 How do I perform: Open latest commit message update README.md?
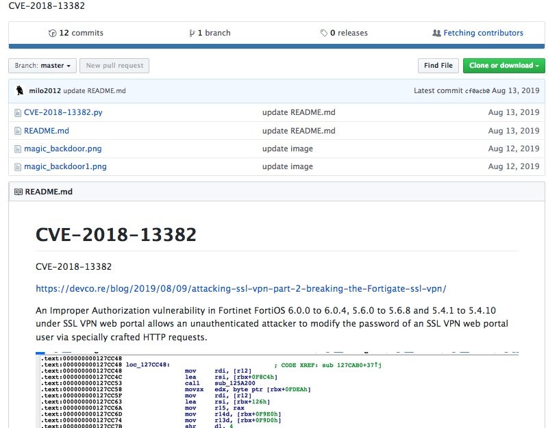(95, 91)
